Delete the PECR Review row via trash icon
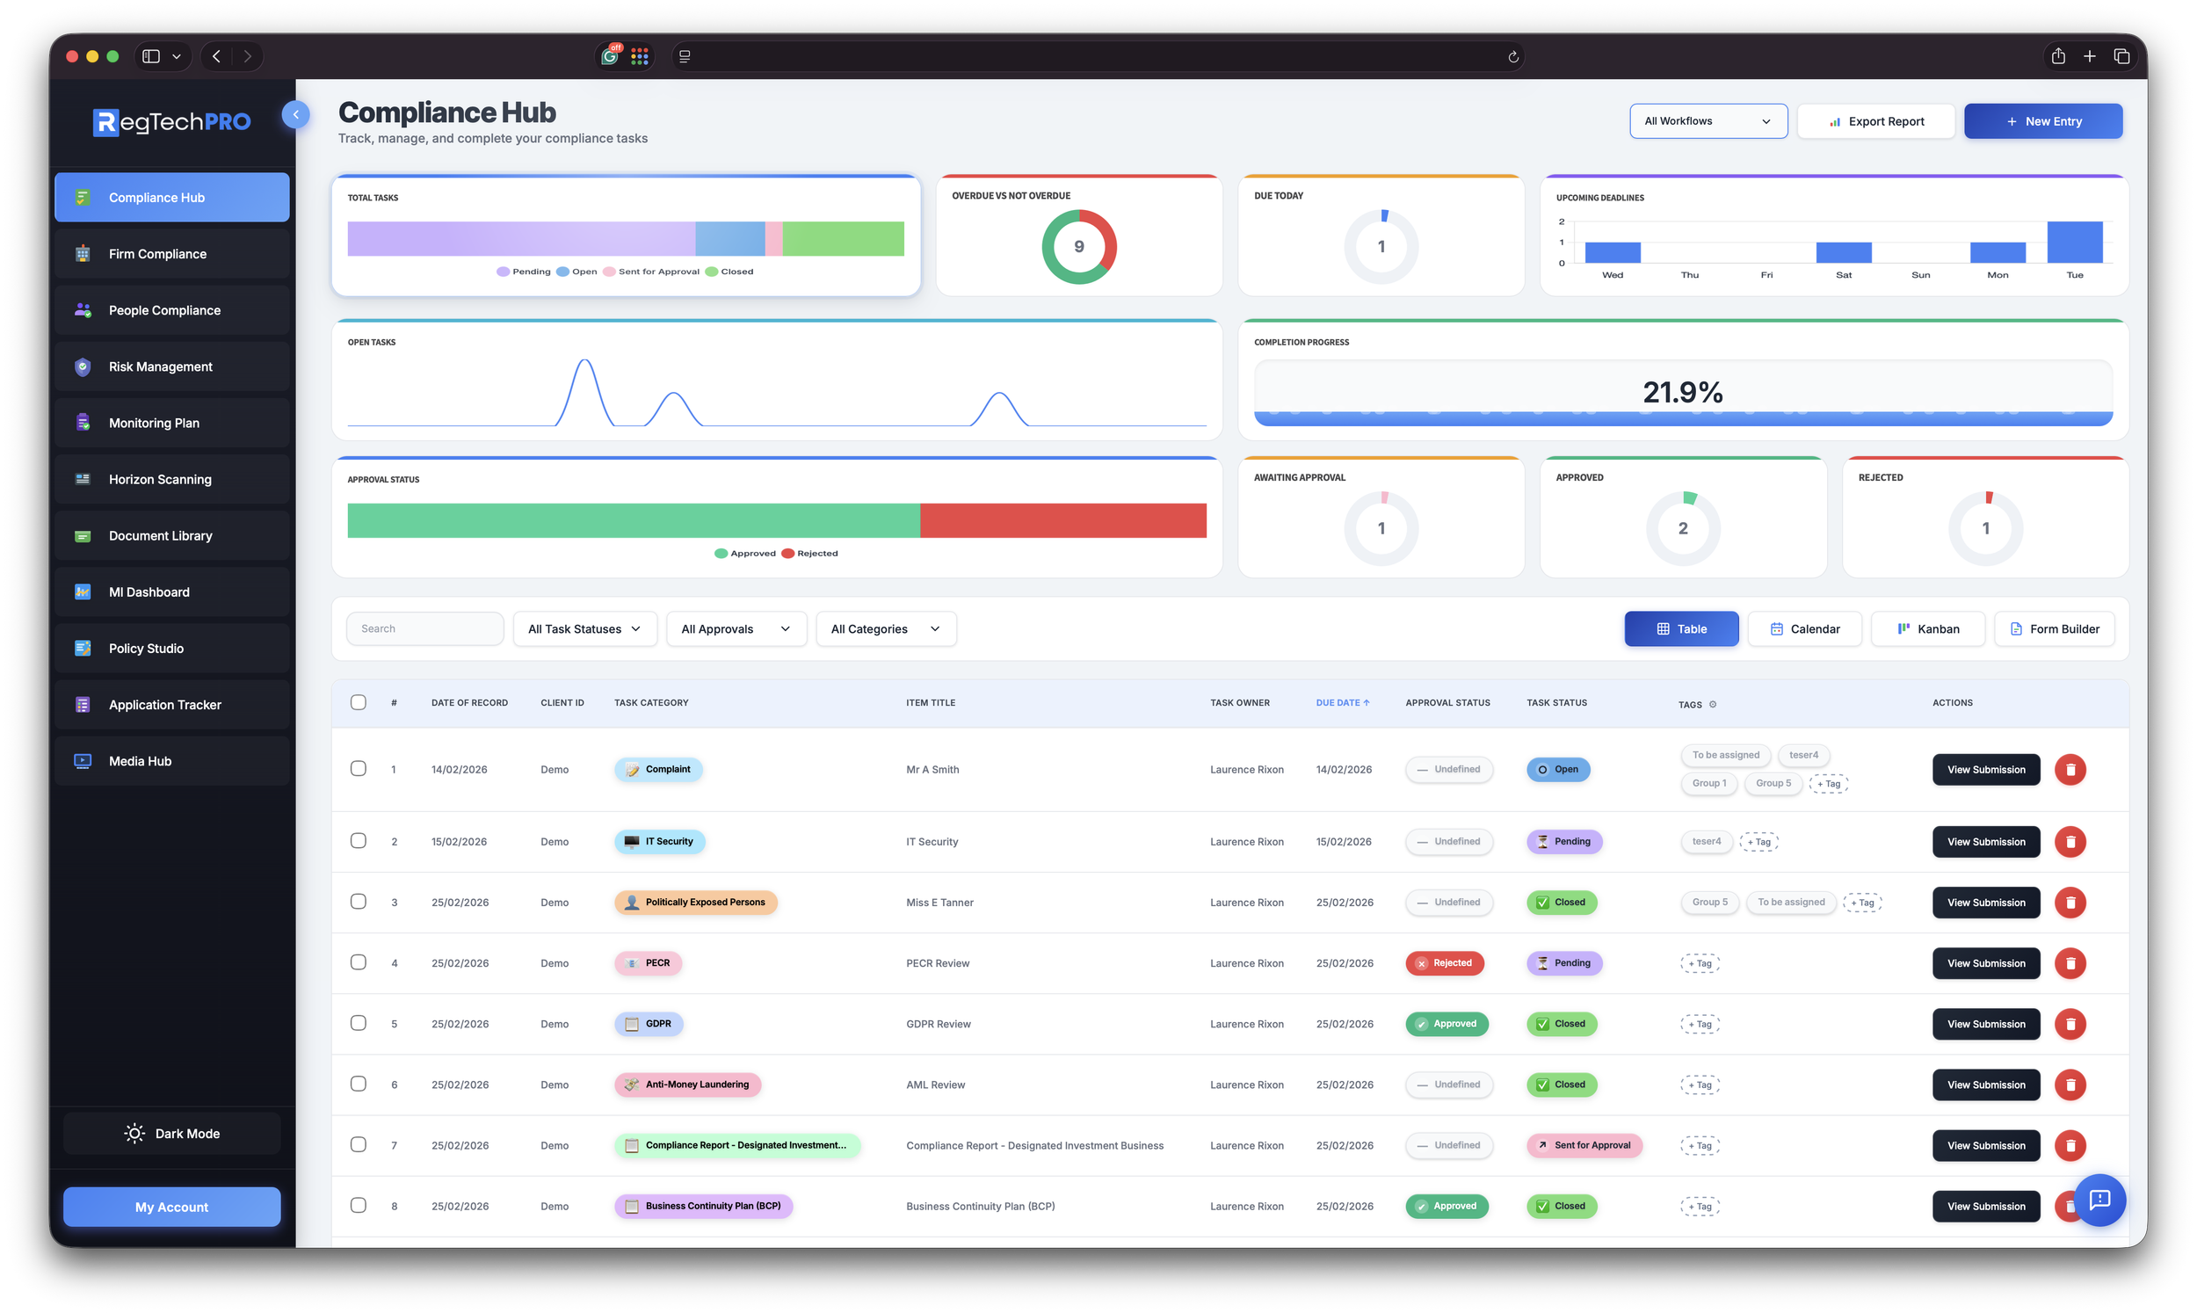Screen dimensions: 2197x1313 2070,962
